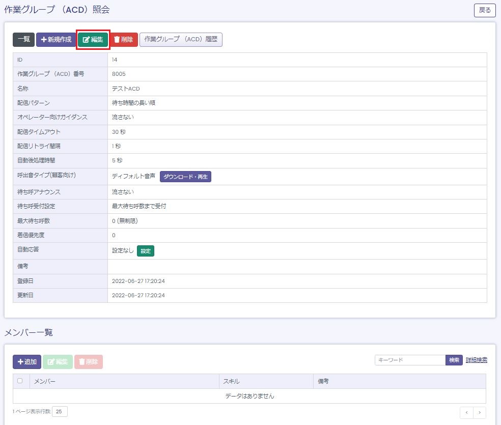Viewport: 501px width, 425px height.
Task: Toggle the select-all checkbox in member table
Action: click(20, 381)
